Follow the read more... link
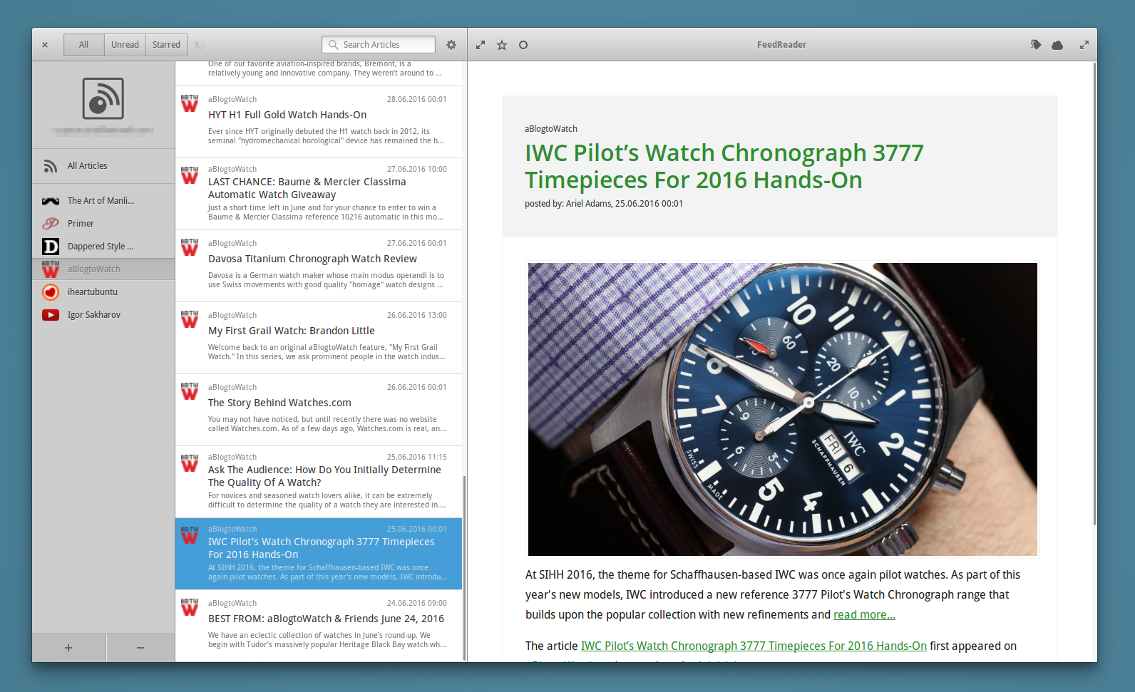Image resolution: width=1135 pixels, height=692 pixels. (864, 614)
